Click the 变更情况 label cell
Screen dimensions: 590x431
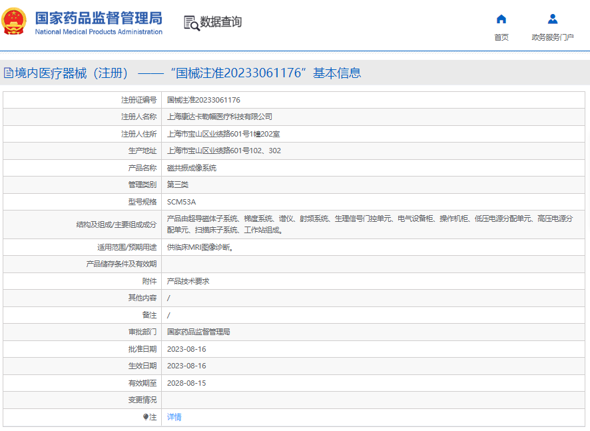point(83,400)
